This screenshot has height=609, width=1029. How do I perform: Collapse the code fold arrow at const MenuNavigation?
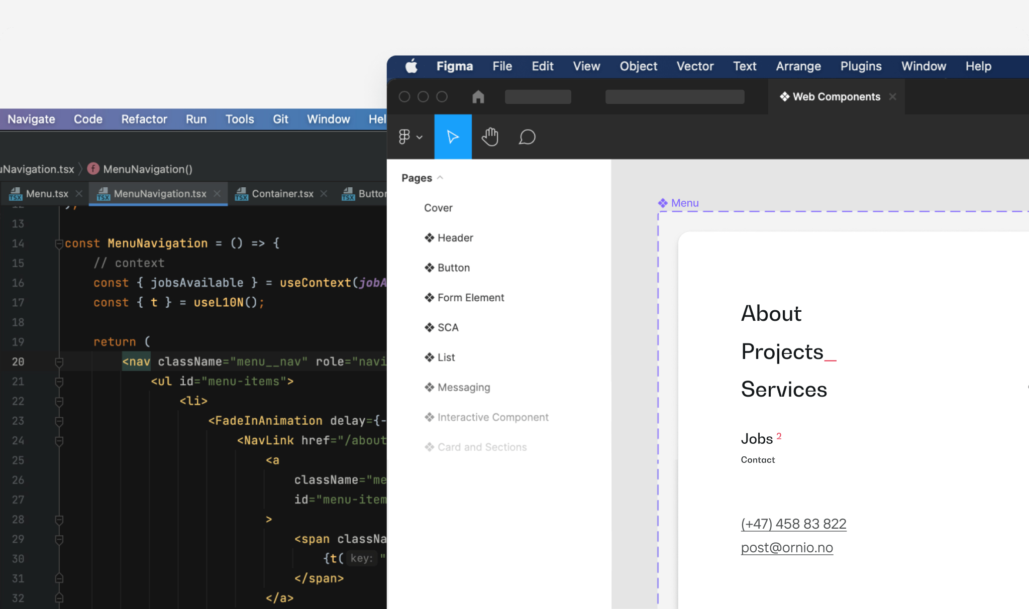(59, 243)
